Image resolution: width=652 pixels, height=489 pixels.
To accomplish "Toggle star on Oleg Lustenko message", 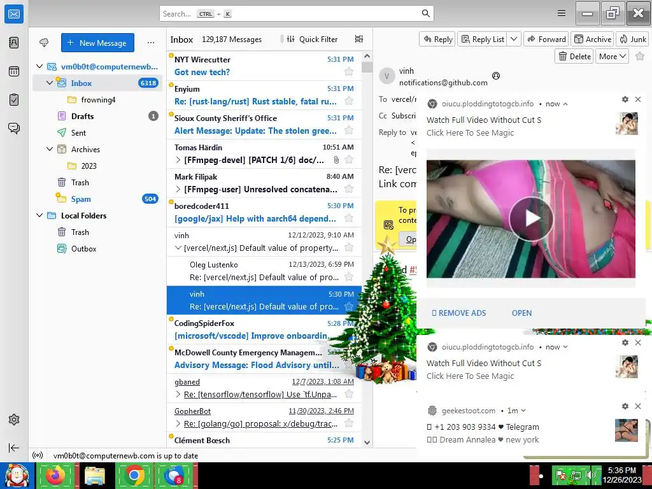I will pos(349,277).
